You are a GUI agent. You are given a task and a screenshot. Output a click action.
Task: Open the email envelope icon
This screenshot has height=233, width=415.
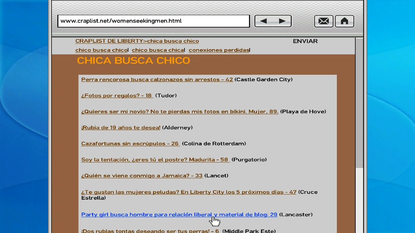[x=324, y=21]
